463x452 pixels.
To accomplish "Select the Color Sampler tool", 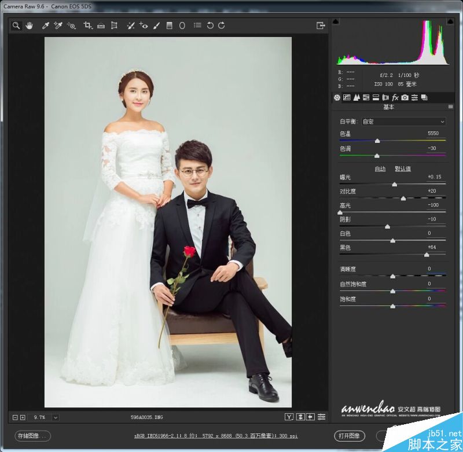I will pyautogui.click(x=58, y=25).
